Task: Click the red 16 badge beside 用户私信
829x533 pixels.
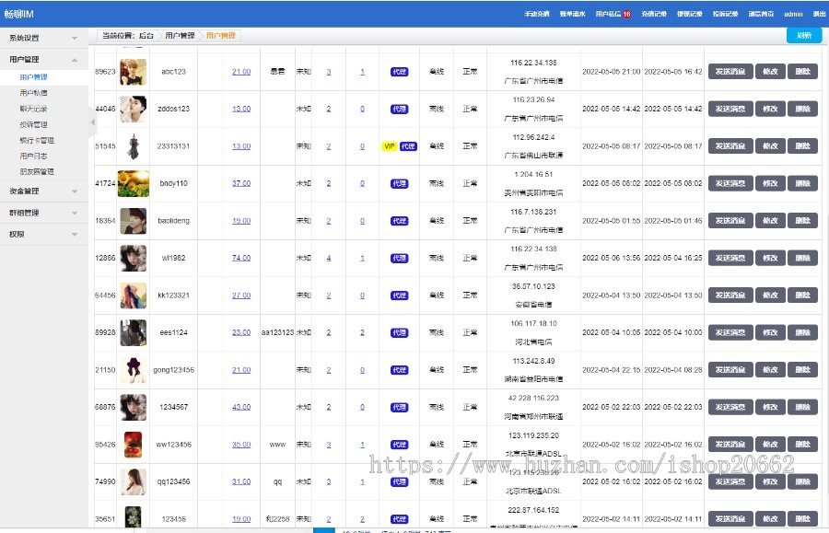Action: pos(627,15)
